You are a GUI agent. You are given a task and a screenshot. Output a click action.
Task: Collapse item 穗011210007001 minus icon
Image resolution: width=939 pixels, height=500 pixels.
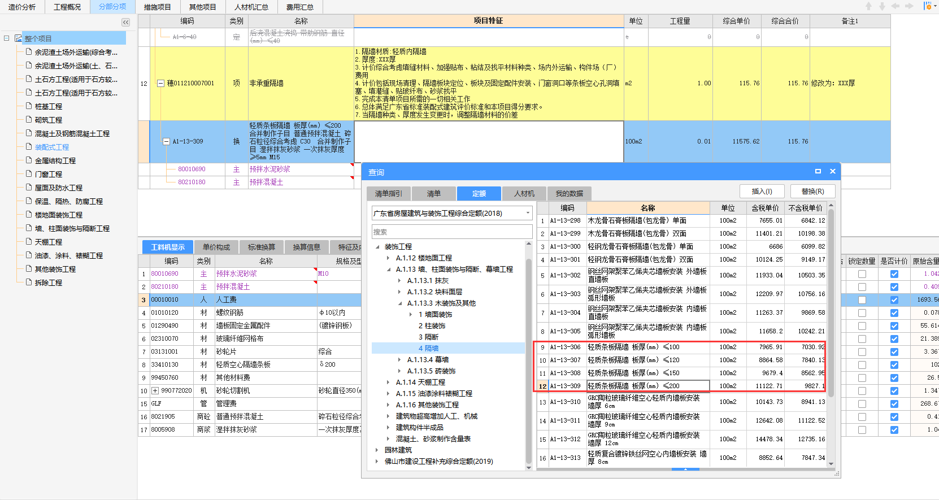(160, 83)
